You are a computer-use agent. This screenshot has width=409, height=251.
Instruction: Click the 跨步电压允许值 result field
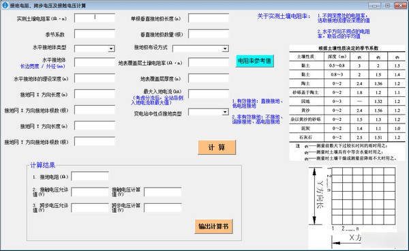(x=90, y=207)
